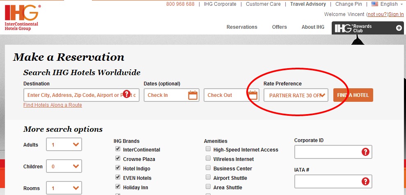406x195 pixels.
Task: Check the Wireless Internet amenity
Action: (x=208, y=158)
